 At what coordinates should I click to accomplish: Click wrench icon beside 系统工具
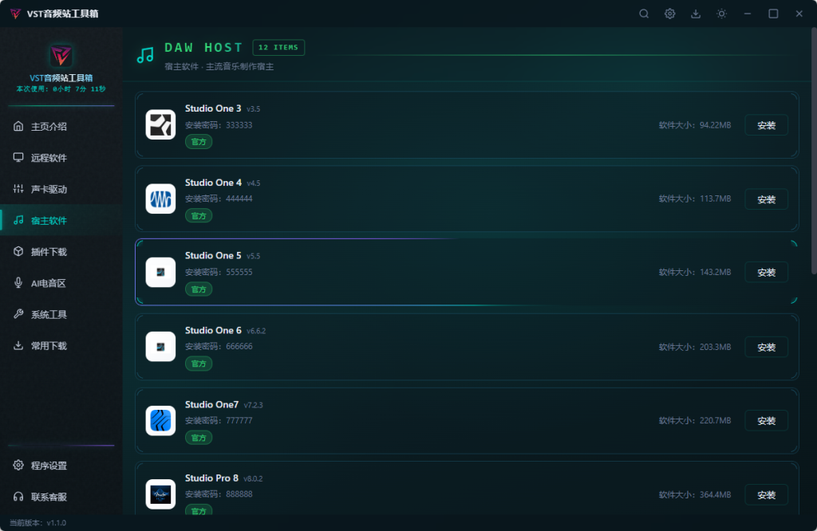18,314
